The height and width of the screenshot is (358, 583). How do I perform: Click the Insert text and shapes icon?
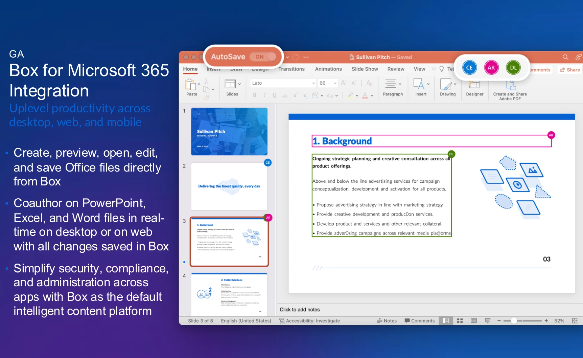[x=419, y=84]
